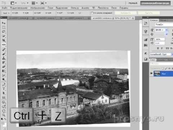Click the Основная рабочая среда workspace button
The image size is (173, 130).
[155, 3]
